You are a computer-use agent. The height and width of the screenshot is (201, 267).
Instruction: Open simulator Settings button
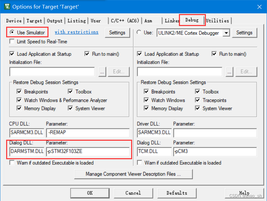(x=117, y=33)
